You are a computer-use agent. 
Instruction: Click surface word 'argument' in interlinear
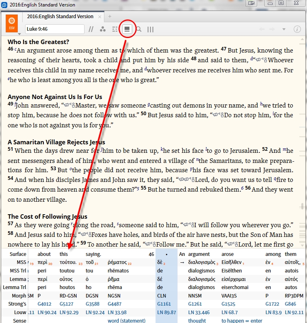[199, 254]
